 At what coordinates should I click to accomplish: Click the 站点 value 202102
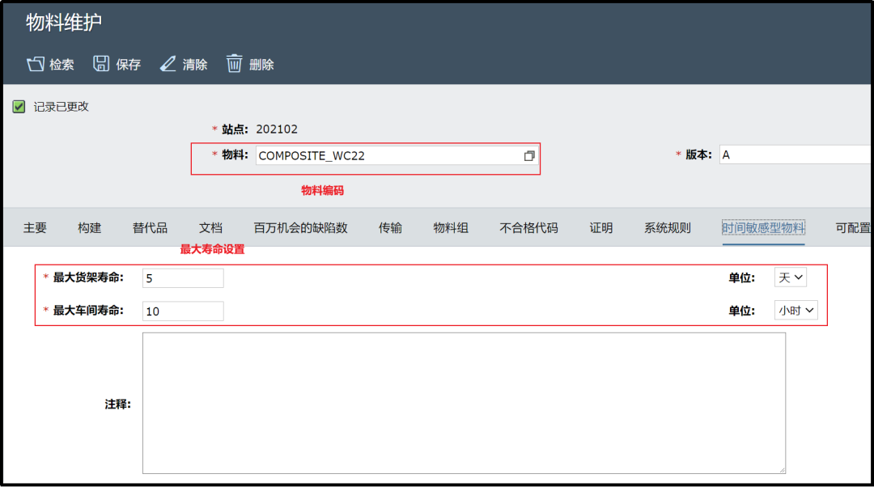tap(277, 129)
